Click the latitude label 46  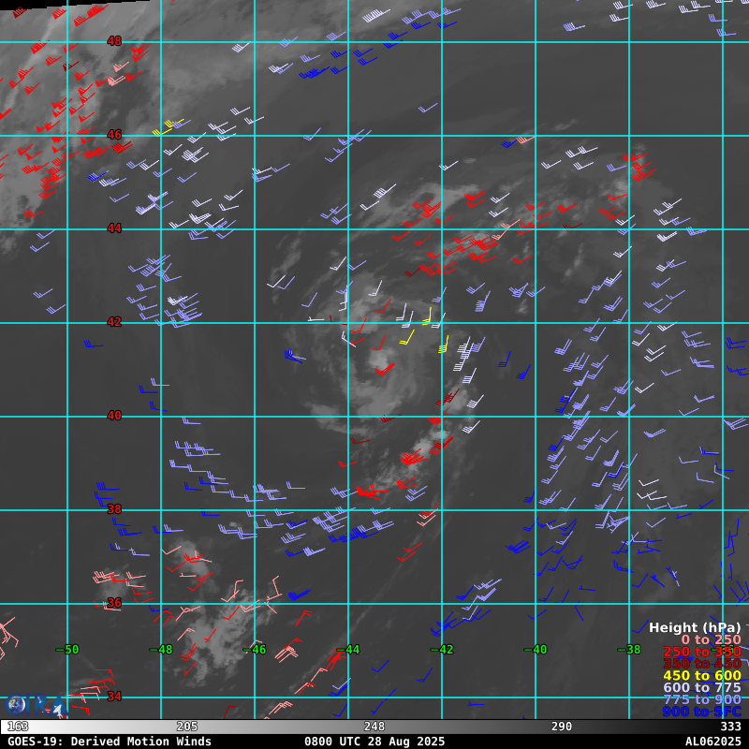tap(114, 135)
